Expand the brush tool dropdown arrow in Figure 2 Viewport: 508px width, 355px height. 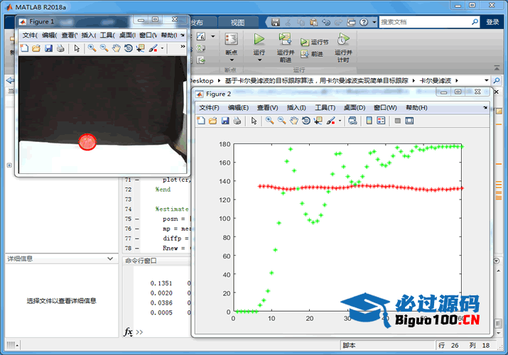[340, 121]
